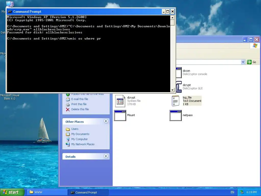
Task: Click the Users folder icon in Other Places
Action: point(68,129)
